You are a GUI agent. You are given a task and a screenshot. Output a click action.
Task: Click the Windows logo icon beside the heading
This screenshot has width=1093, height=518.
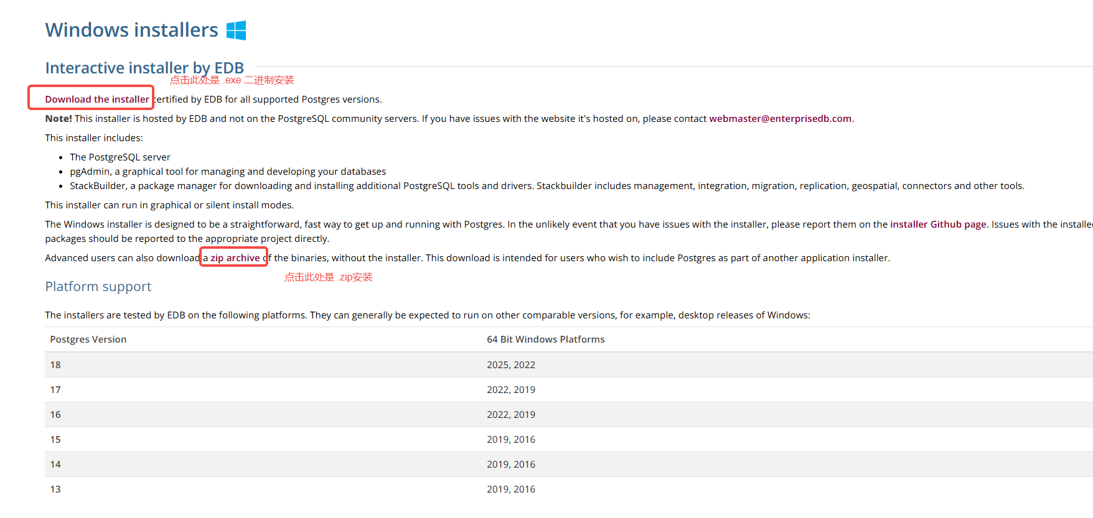(x=236, y=30)
